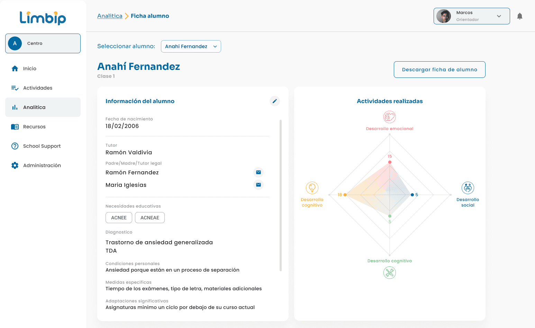Email Ramón Fernandez via envelope icon
This screenshot has width=535, height=328.
259,172
